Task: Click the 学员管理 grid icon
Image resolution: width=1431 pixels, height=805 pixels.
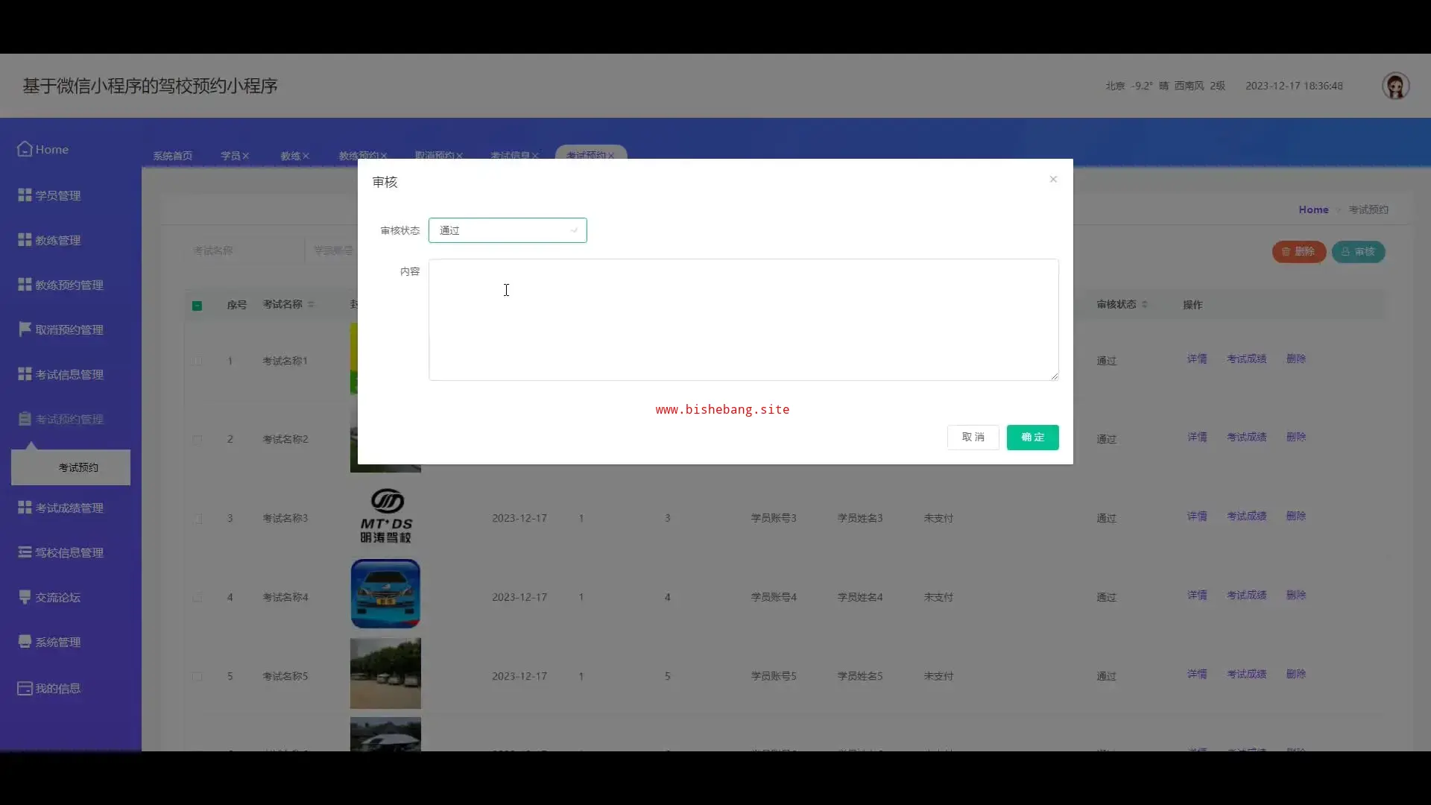Action: pyautogui.click(x=25, y=195)
